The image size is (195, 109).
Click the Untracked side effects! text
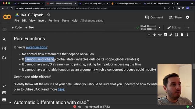click(33, 77)
